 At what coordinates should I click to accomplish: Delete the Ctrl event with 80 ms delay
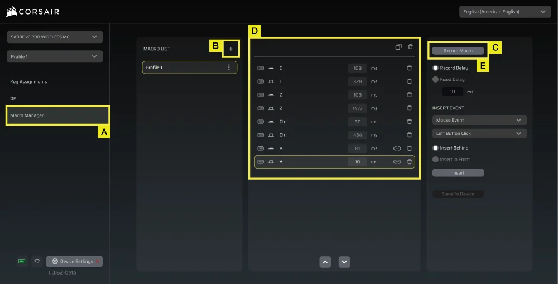click(x=409, y=122)
